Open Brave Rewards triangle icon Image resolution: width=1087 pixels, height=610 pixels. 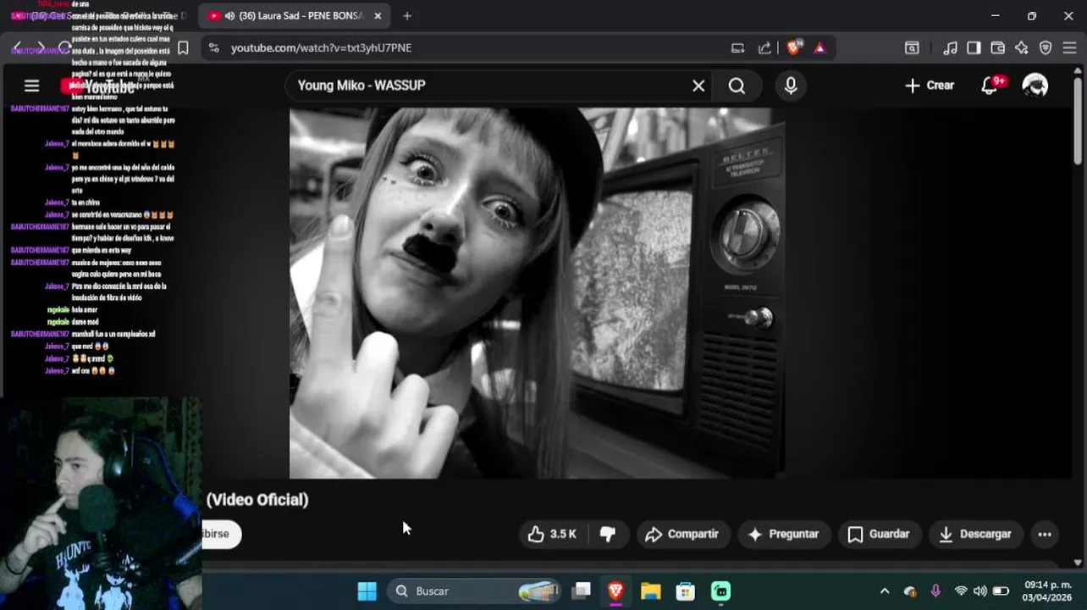point(819,47)
